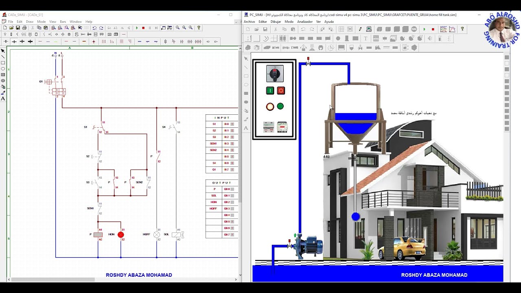
Task: Select the filled ellipse tool in CADe_SIMU
Action: pos(3,81)
